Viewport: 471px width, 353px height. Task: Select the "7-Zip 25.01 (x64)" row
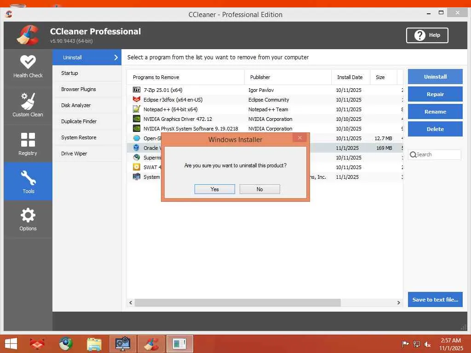pyautogui.click(x=265, y=90)
